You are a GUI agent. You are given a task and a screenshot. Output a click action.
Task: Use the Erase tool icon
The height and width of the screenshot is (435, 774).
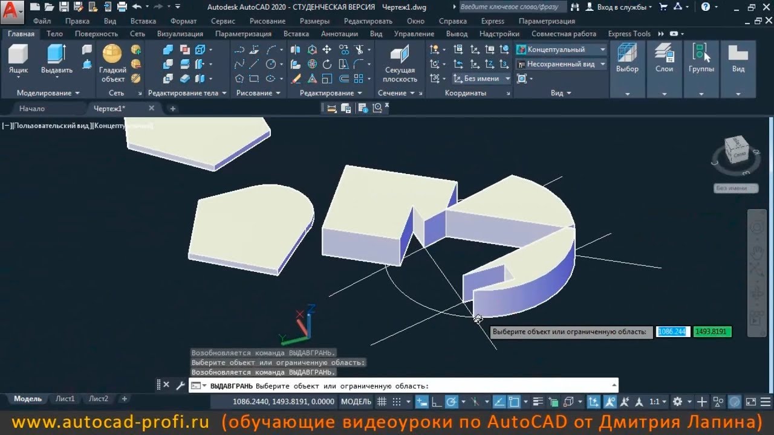tap(296, 79)
